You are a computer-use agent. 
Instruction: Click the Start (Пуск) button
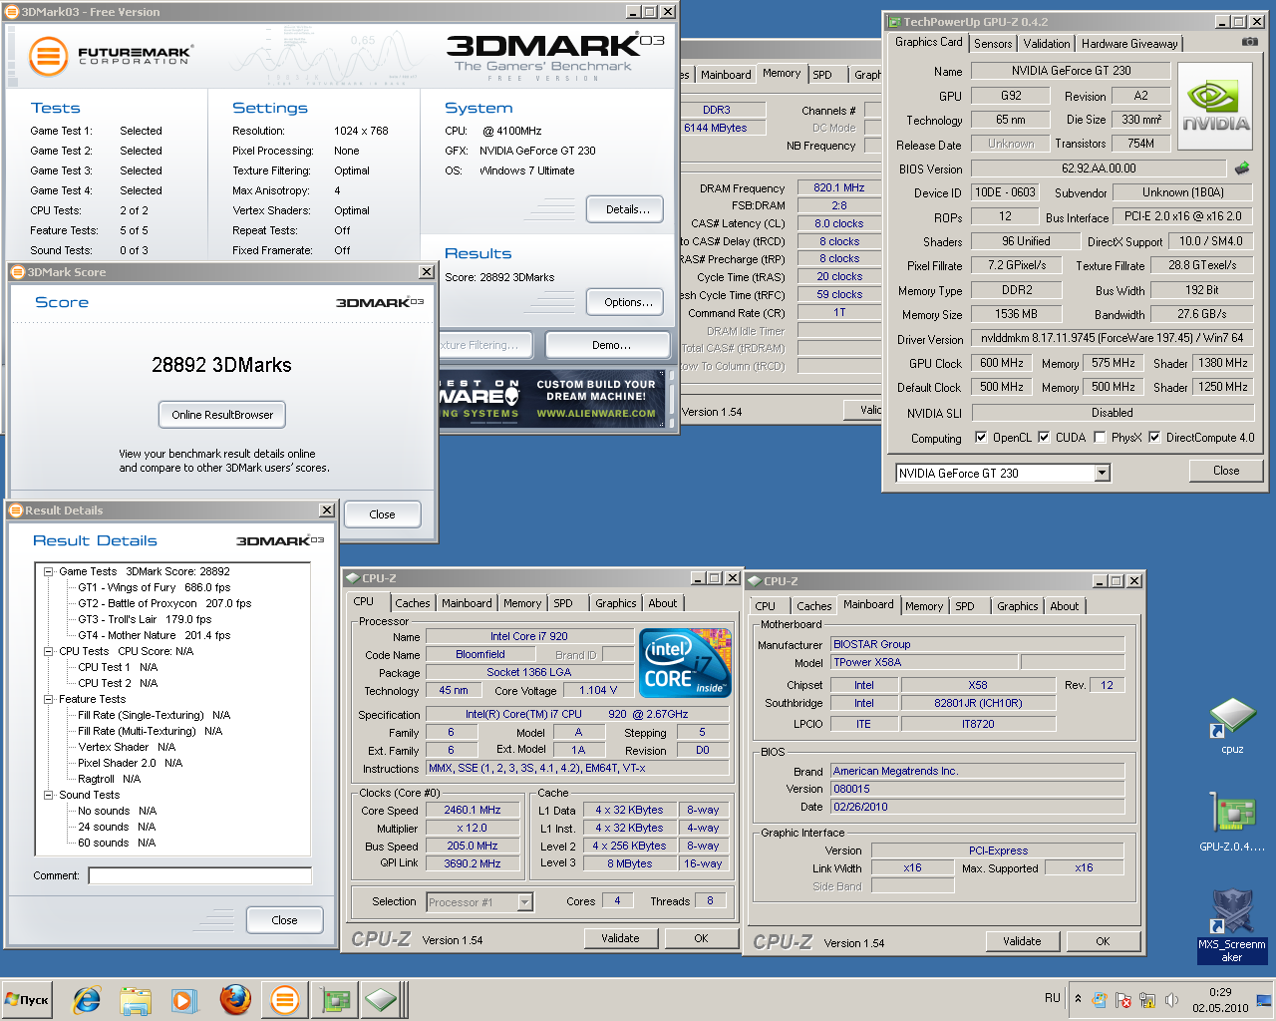[x=27, y=999]
